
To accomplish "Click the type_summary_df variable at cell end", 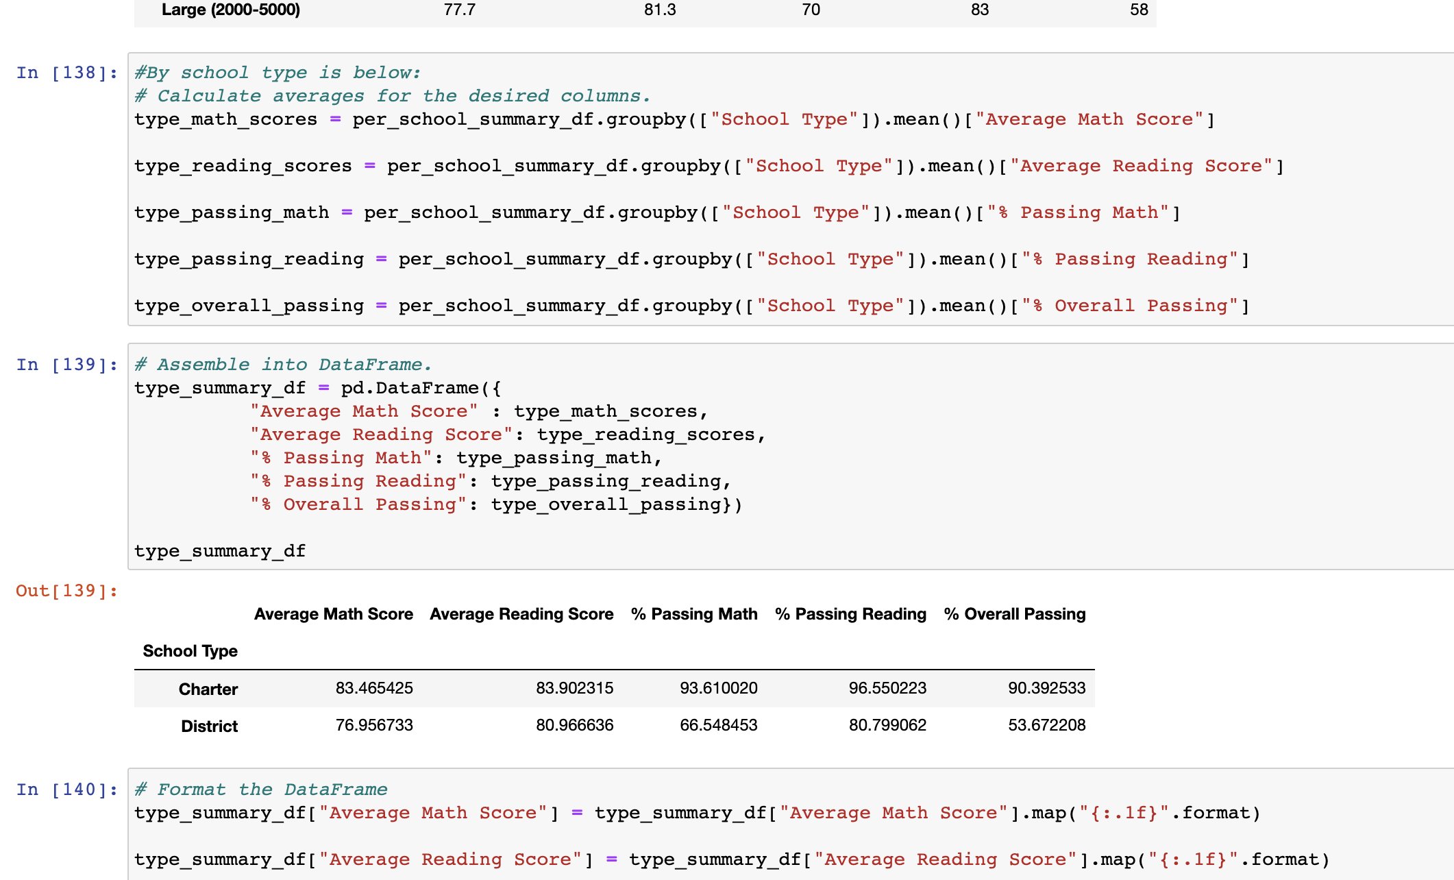I will coord(221,550).
